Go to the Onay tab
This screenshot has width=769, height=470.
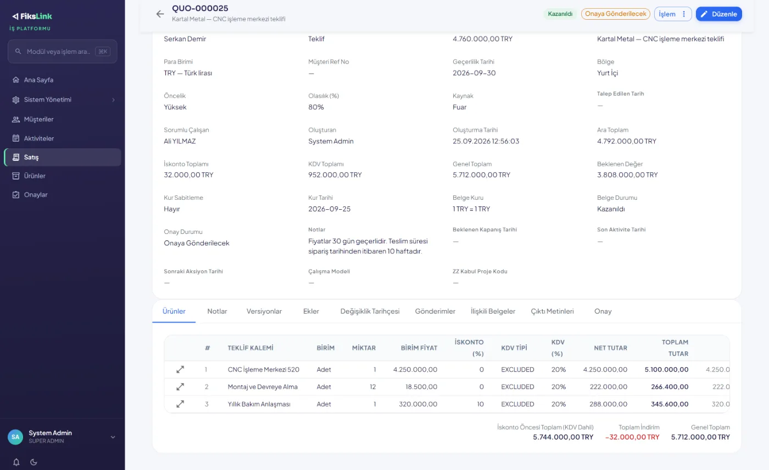(603, 311)
